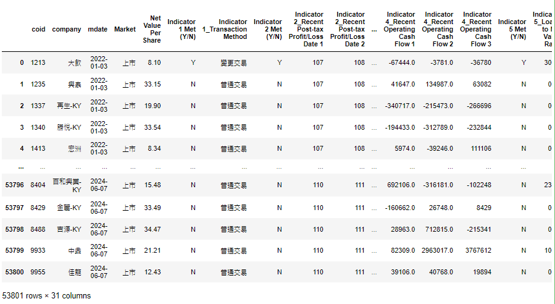This screenshot has height=304, width=555.
Task: Click cash flow 3 value 3767612
Action: click(477, 251)
